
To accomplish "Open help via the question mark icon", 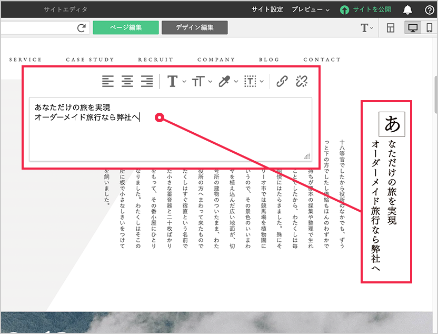I will pyautogui.click(x=429, y=9).
